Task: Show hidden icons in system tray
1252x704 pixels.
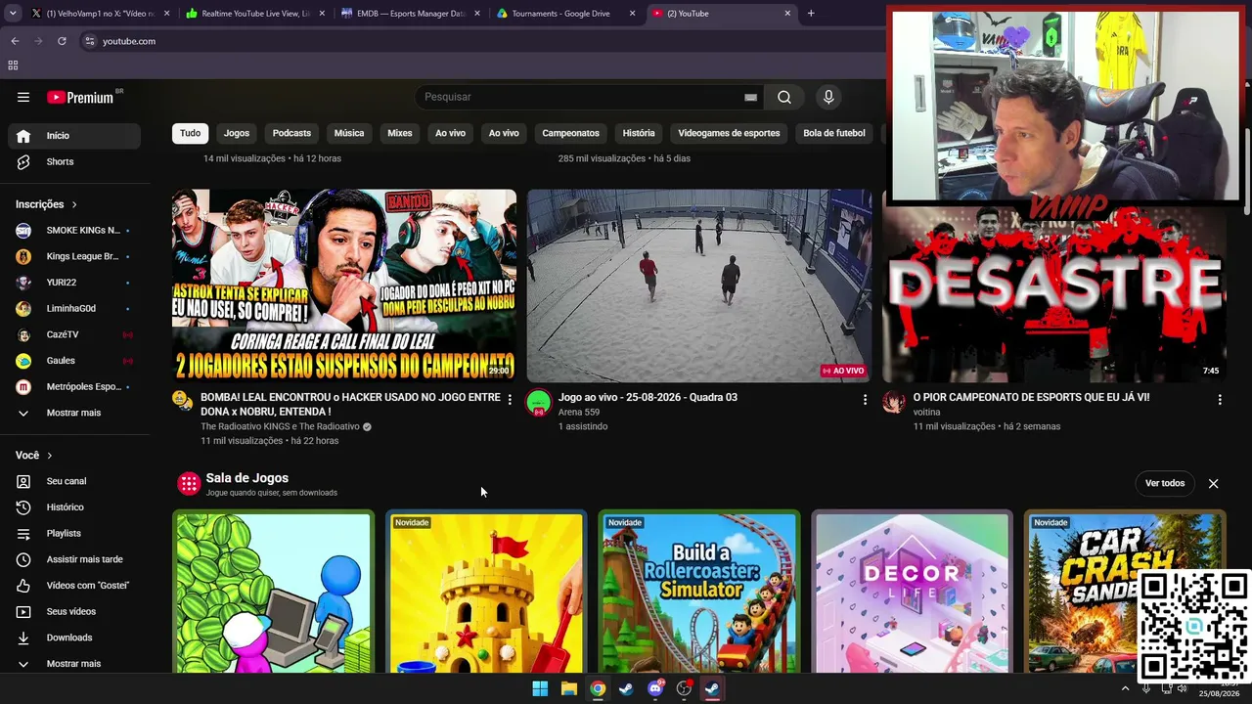Action: tap(1125, 688)
